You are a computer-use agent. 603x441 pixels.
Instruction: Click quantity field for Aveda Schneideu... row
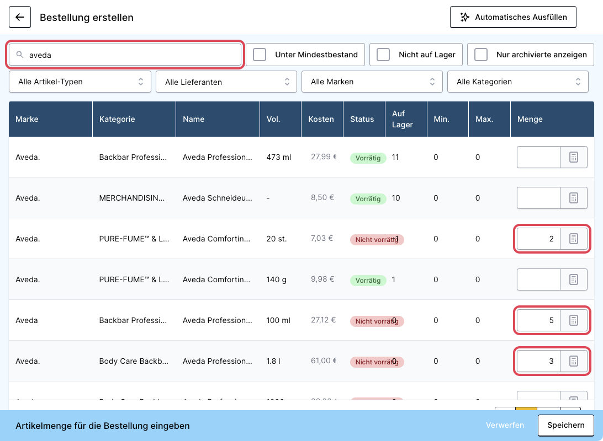(x=538, y=198)
